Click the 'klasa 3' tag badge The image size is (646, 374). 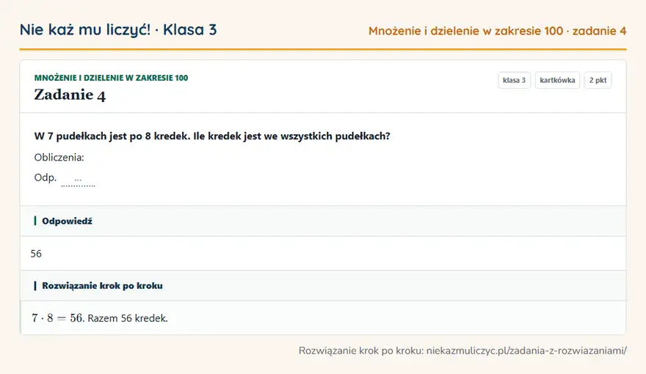click(514, 80)
